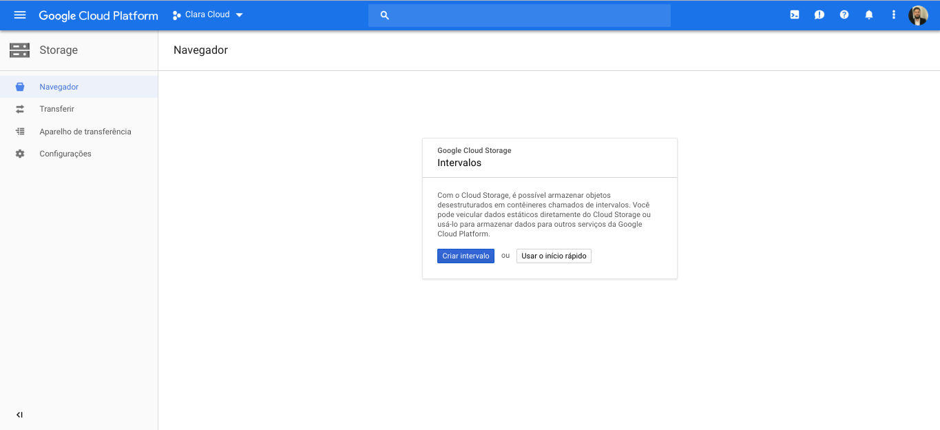Open Configurações in sidebar
Viewport: 940px width, 430px height.
[79, 154]
